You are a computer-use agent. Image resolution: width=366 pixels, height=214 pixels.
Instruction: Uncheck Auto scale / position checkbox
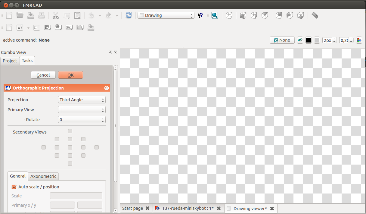click(14, 187)
